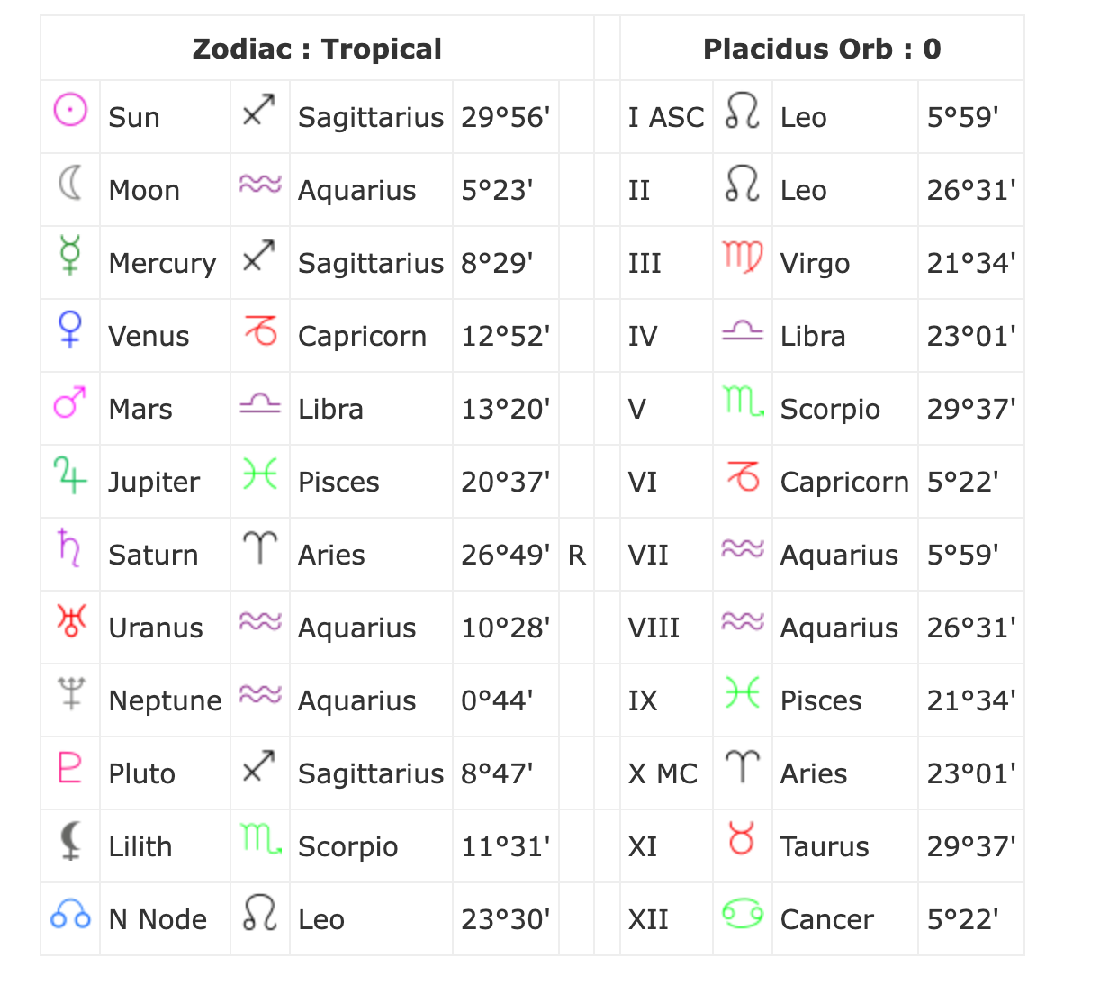Viewport: 1100px width, 994px height.
Task: Click the blue Venus symbol
Action: tap(70, 329)
